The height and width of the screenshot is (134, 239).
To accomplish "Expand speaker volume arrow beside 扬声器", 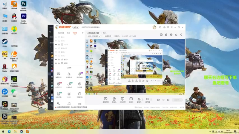I will [x=151, y=99].
